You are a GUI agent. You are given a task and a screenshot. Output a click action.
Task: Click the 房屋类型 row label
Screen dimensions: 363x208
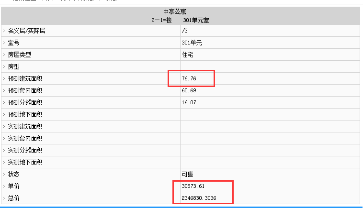[20, 55]
